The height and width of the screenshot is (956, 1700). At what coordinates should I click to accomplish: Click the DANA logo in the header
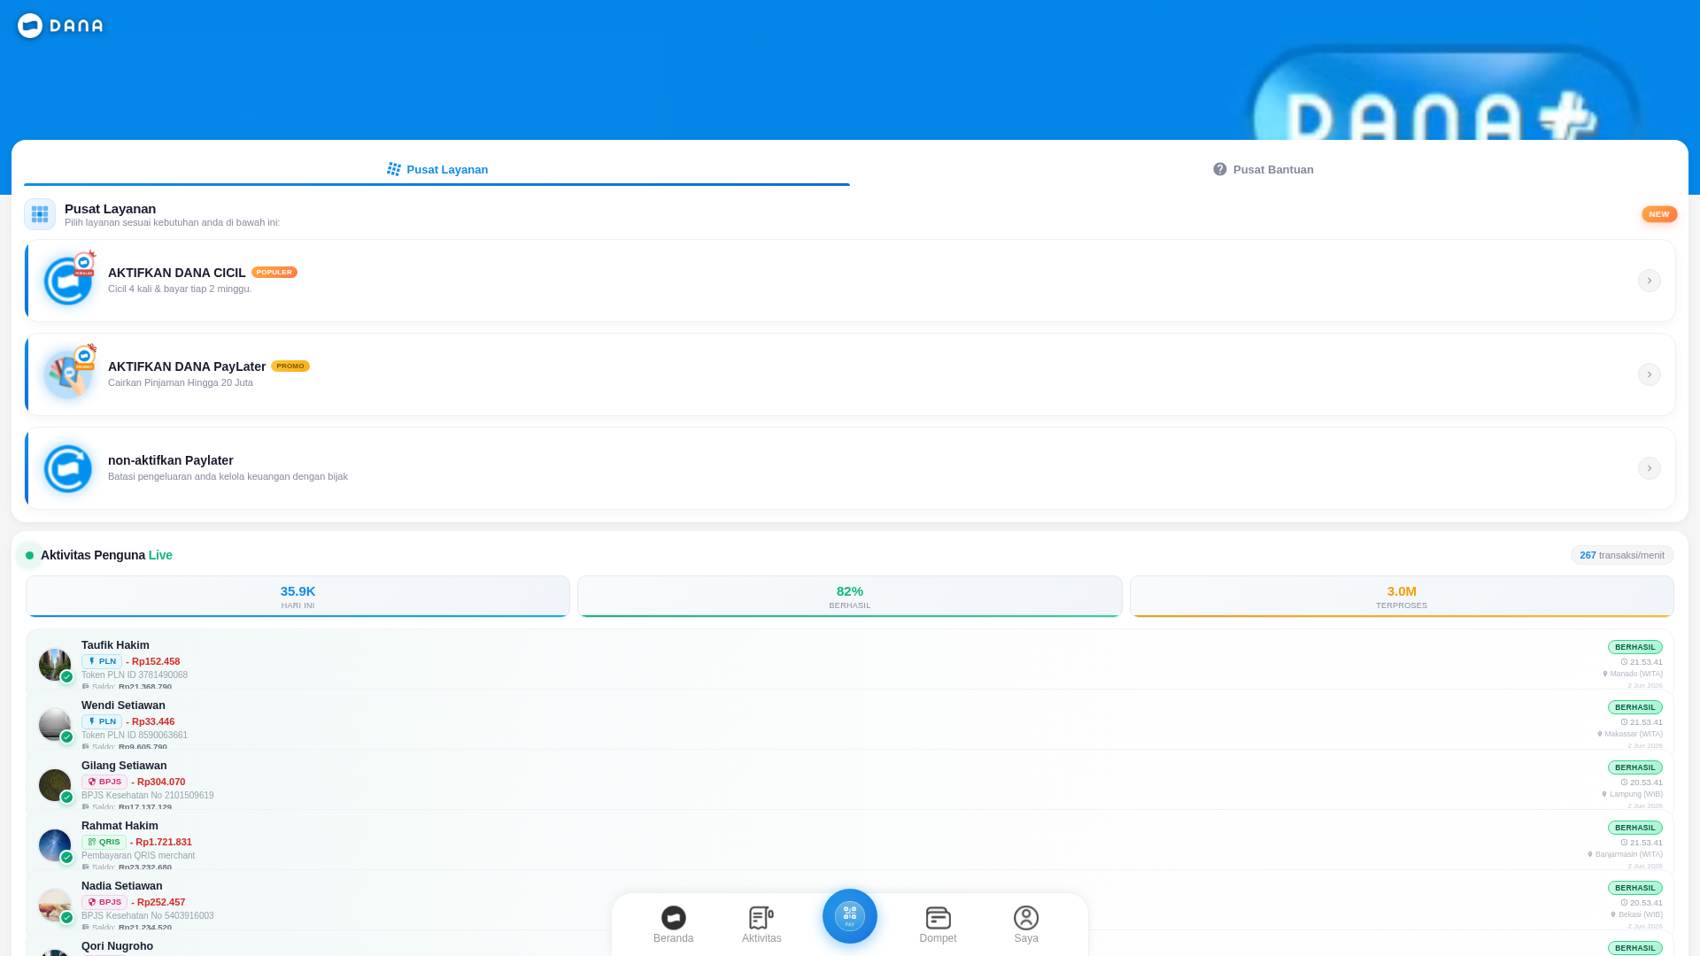point(60,26)
